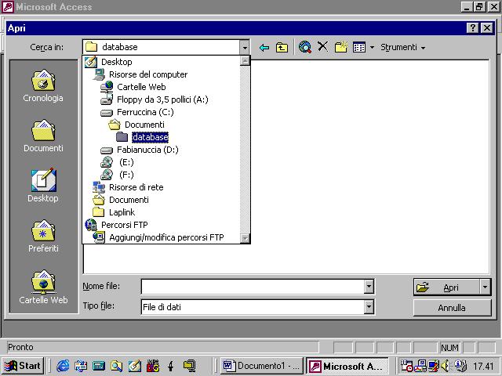Open the Search the Web tool
The width and height of the screenshot is (502, 376).
click(305, 47)
